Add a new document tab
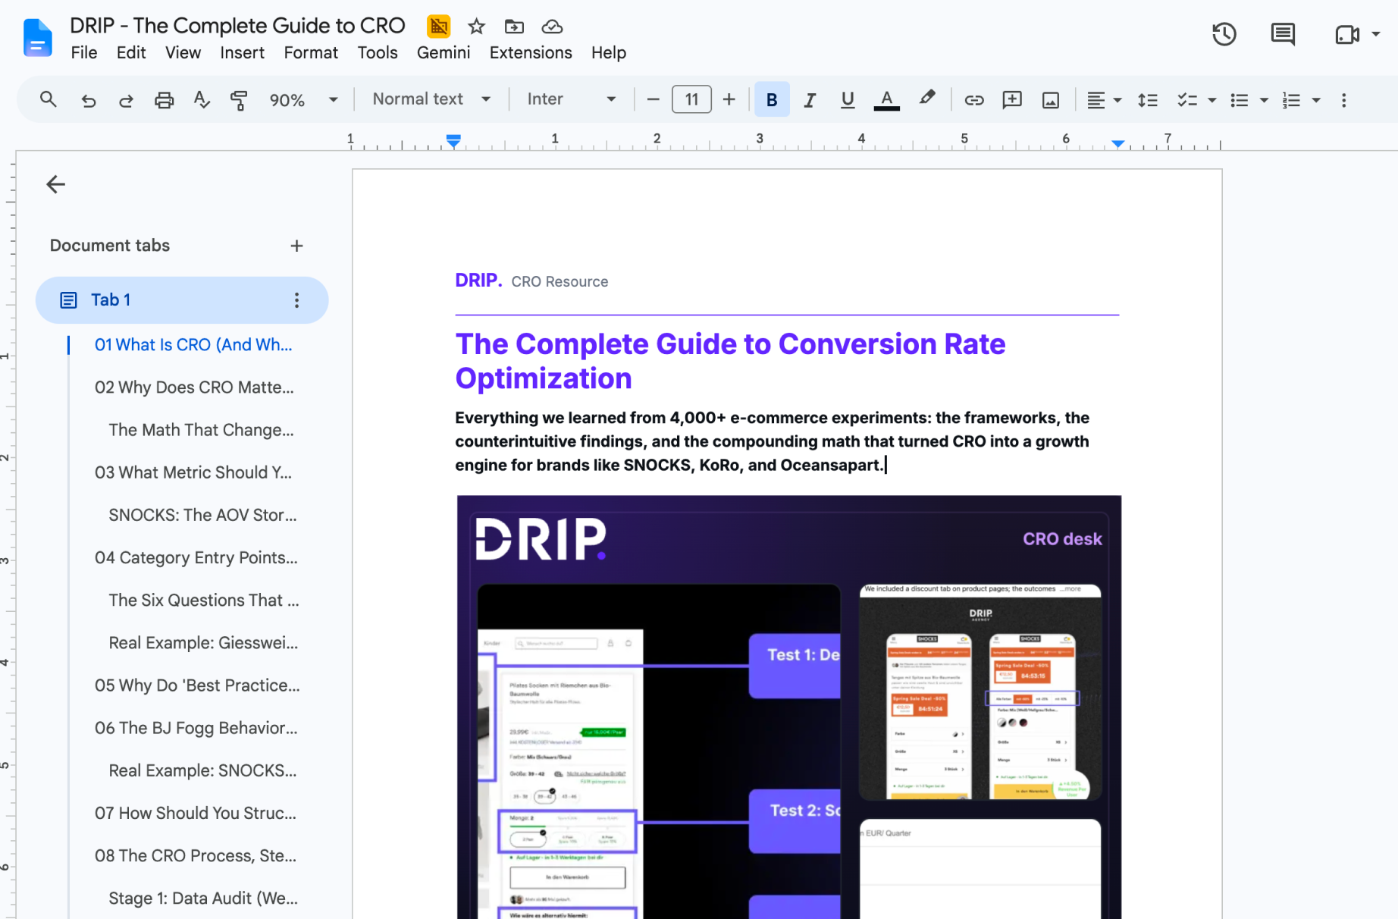Viewport: 1398px width, 919px height. [296, 246]
